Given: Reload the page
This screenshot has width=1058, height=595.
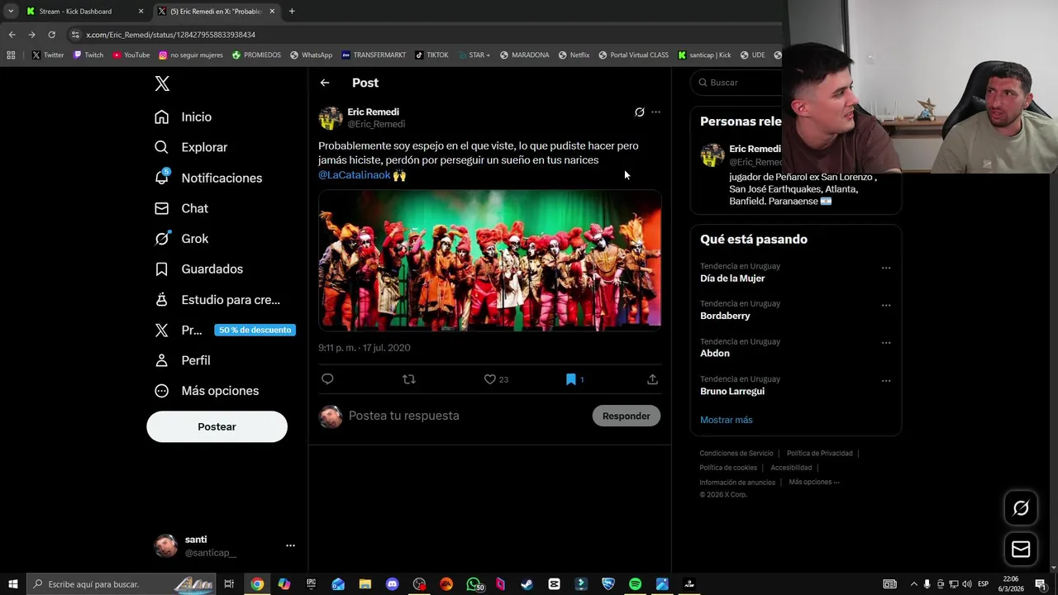Looking at the screenshot, I should click(x=51, y=35).
